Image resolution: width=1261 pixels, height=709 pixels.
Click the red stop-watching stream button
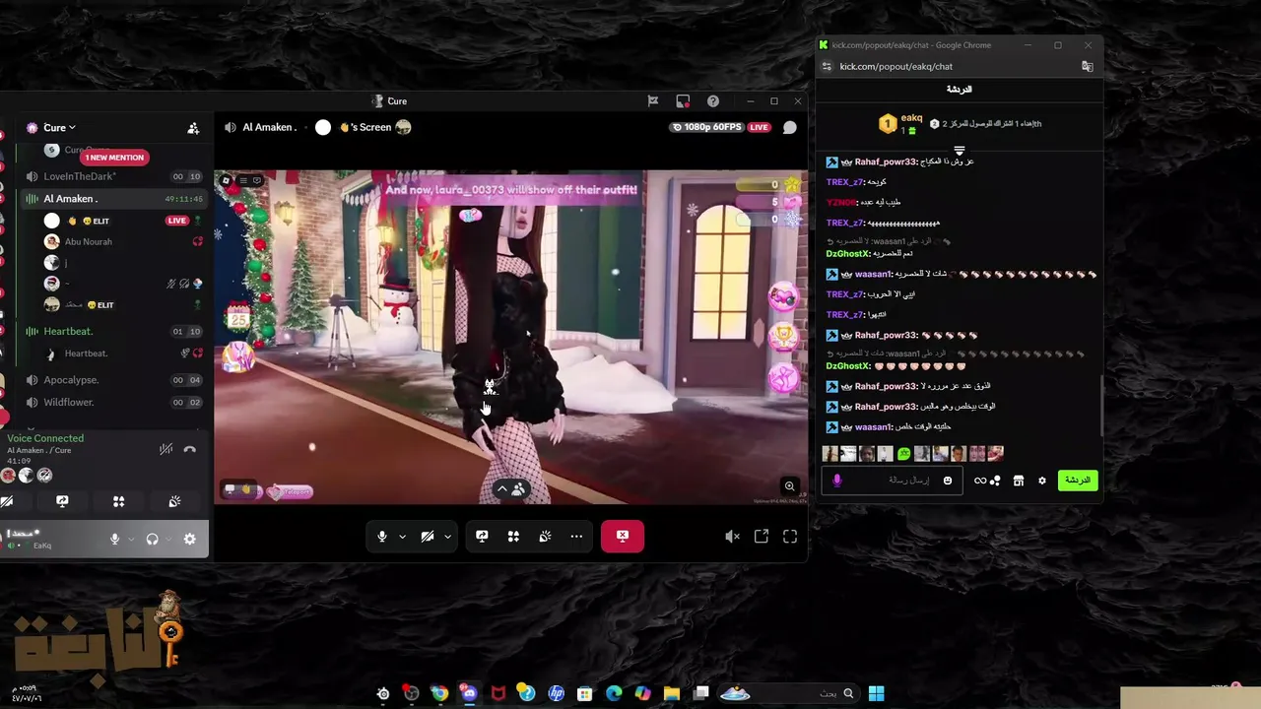coord(623,537)
